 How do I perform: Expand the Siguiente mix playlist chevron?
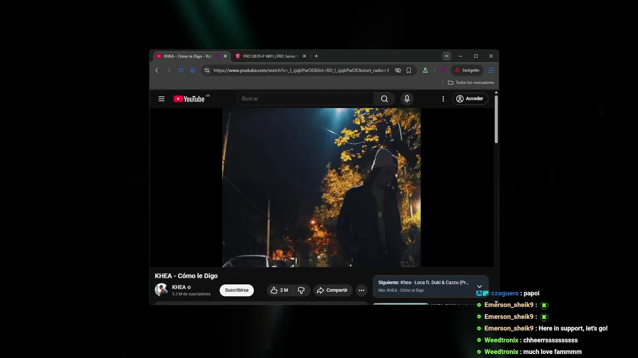coord(479,286)
